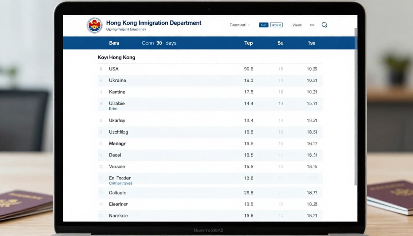Open the Voue header menu item
Viewport: 413px width, 236px height.
[x=297, y=25]
